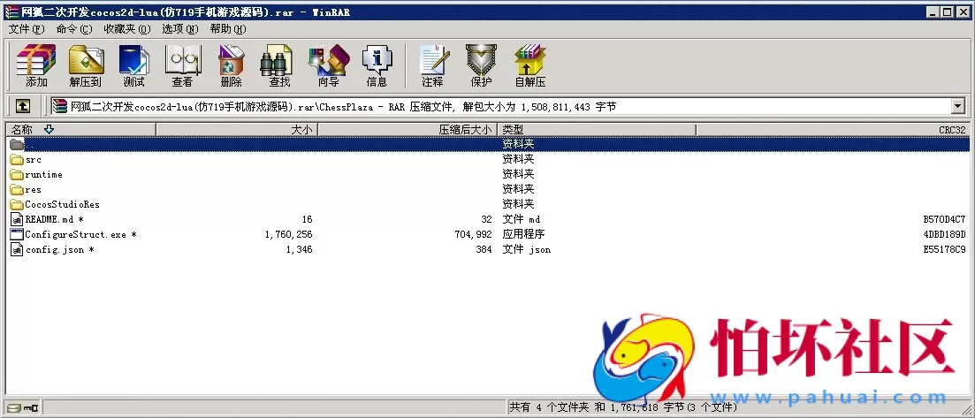Click CRC value 4DBD189D
The image size is (975, 418).
click(944, 234)
